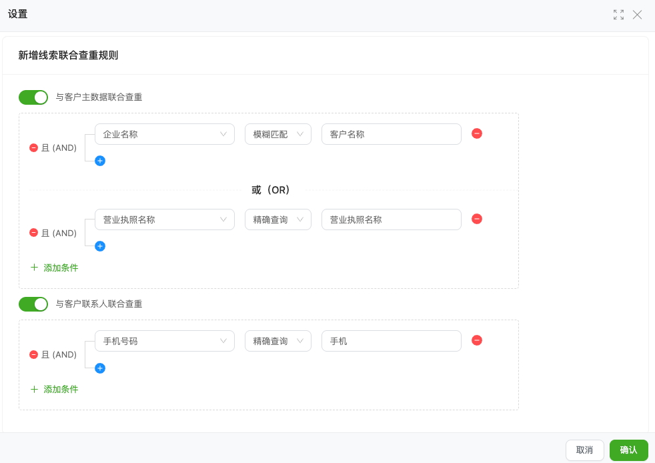The image size is (655, 463).
Task: Toggle off 与客户联系人联合查重
Action: 33,304
